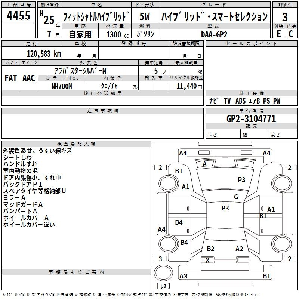Click the wheel circle beside the [ 3 ] mark
Image resolution: width=299 pixels, height=299 pixels.
[x=168, y=244]
